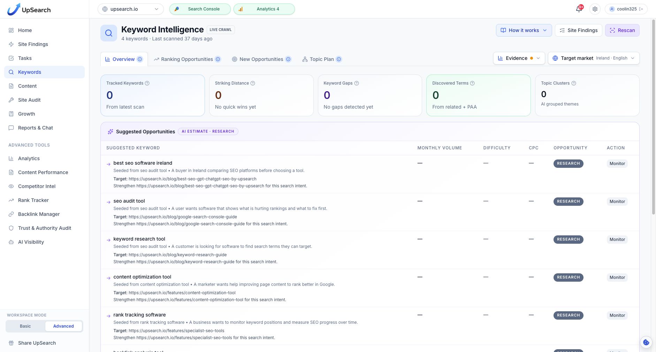Open the Evidence dropdown
The height and width of the screenshot is (352, 656).
pos(519,58)
